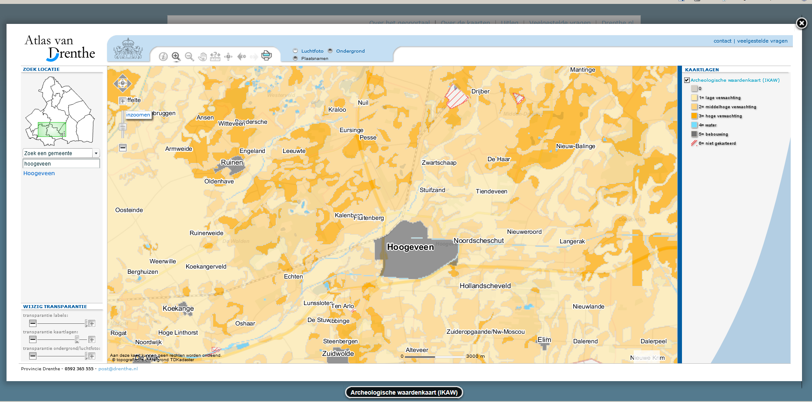Select the zoom out magnifier tool
The width and height of the screenshot is (812, 402).
[x=189, y=56]
